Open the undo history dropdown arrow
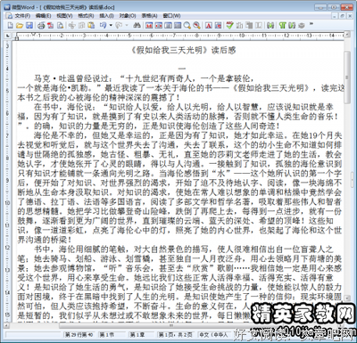The image size is (357, 343). (111, 26)
